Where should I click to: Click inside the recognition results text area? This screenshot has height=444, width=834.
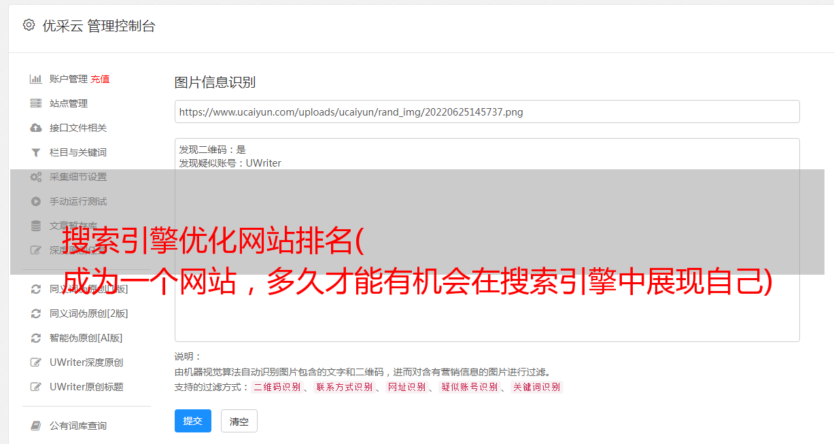point(487,240)
